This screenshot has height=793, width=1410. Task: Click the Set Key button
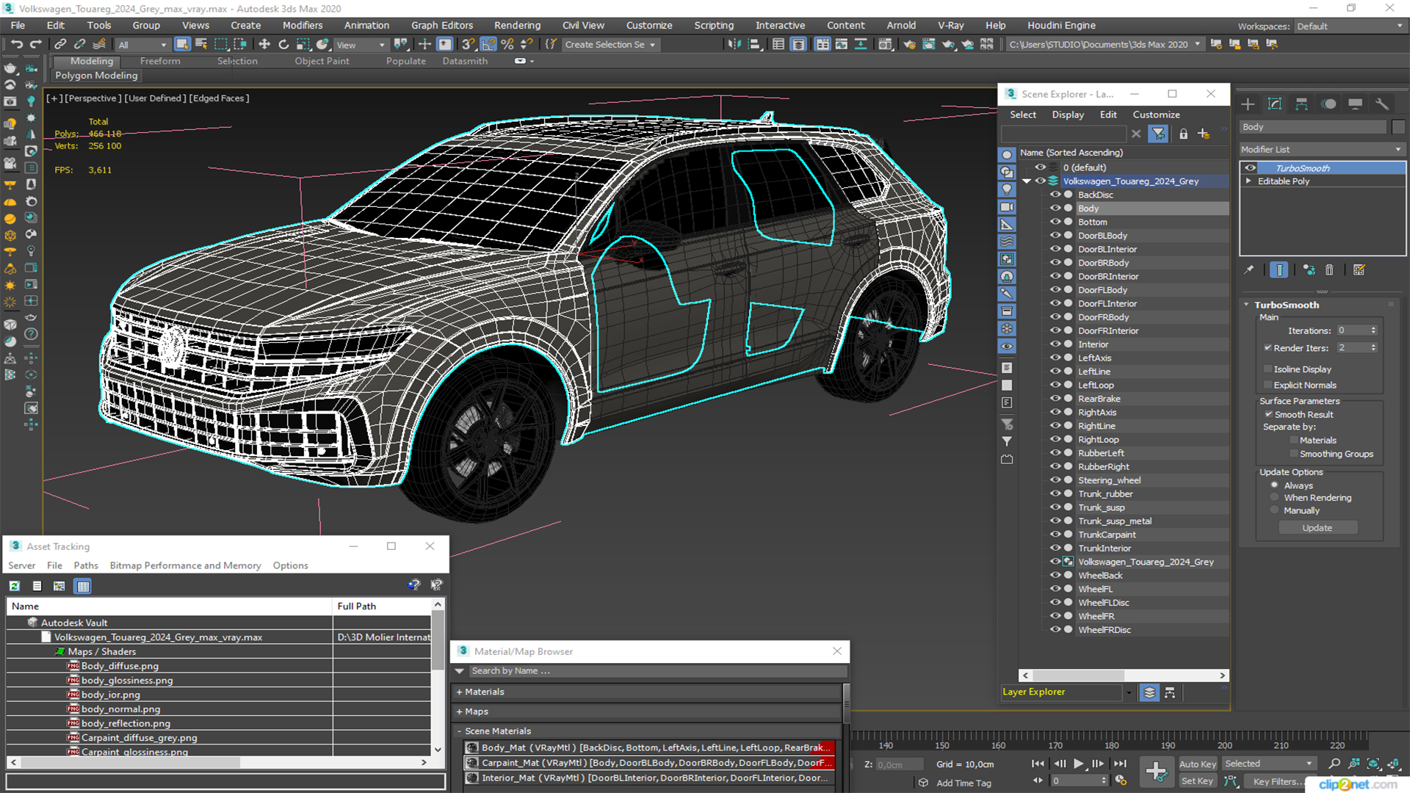pos(1197,781)
